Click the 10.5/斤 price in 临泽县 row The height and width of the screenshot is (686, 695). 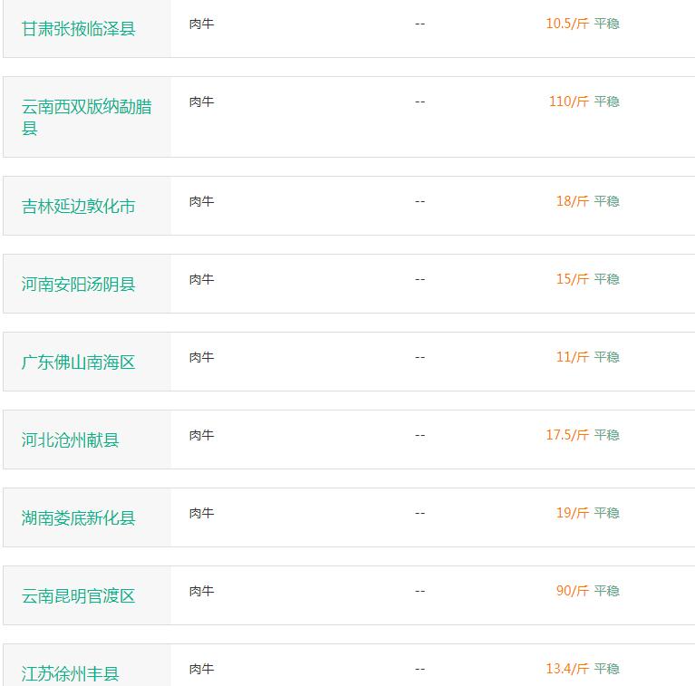point(567,24)
